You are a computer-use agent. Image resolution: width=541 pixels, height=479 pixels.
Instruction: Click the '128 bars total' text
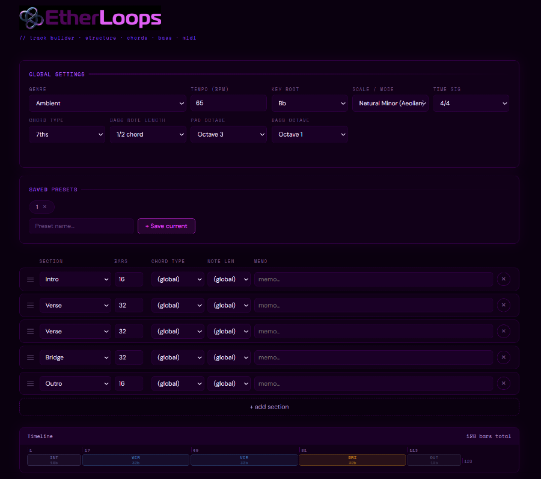[488, 436]
